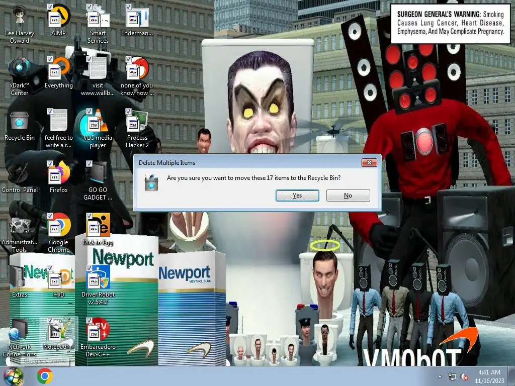Toggle the checkbox on Google Chrome desktop icon

click(50, 216)
